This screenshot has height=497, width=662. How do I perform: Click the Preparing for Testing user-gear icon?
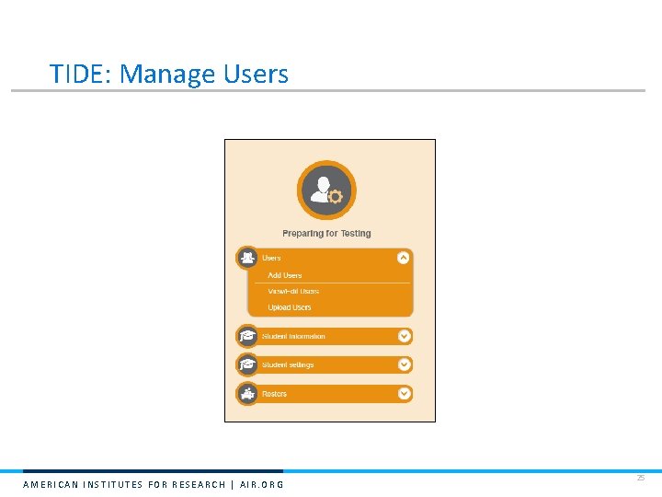tap(326, 191)
